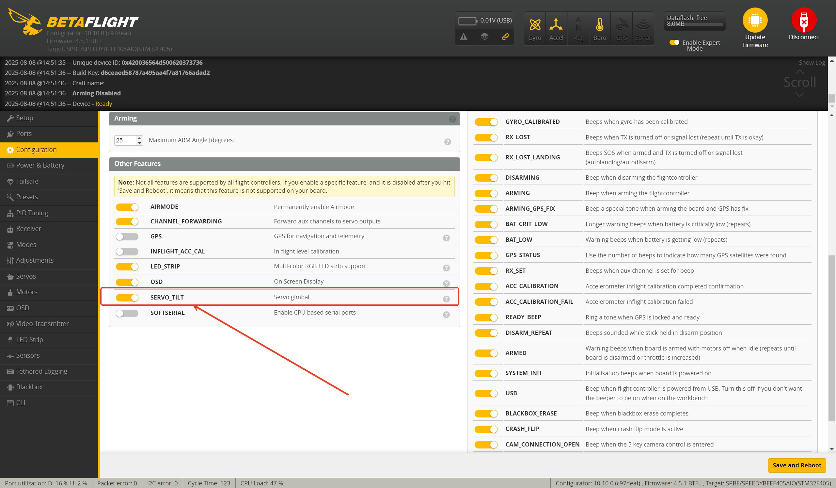Toggle SERVO_TILT feature switch

[x=127, y=298]
